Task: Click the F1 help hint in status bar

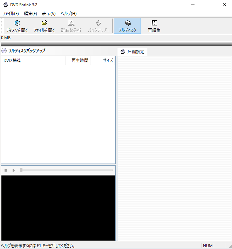Action: (38, 246)
